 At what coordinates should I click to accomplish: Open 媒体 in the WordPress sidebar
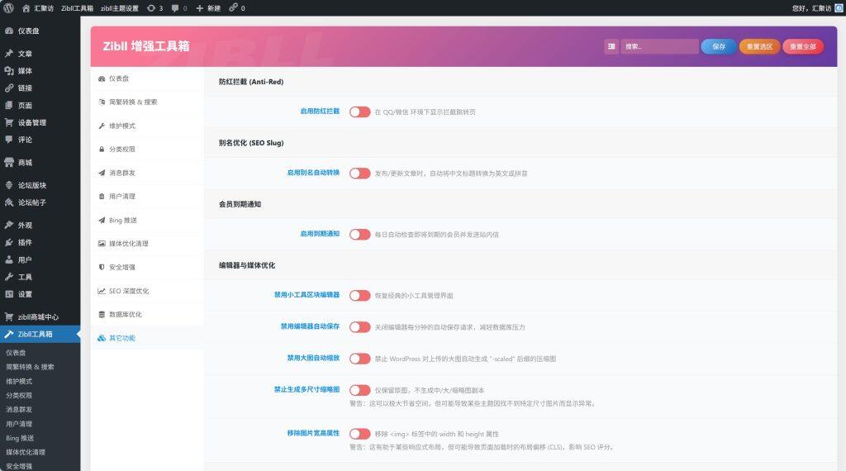[x=40, y=71]
